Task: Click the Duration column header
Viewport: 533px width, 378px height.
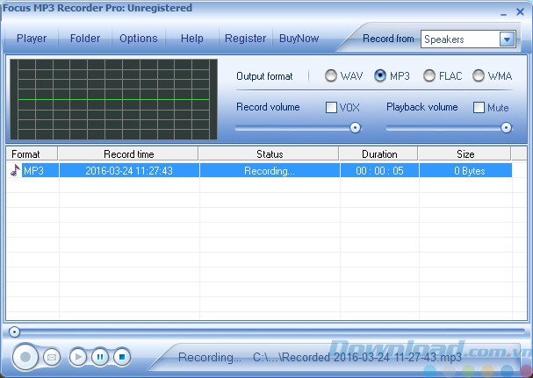Action: click(x=379, y=153)
